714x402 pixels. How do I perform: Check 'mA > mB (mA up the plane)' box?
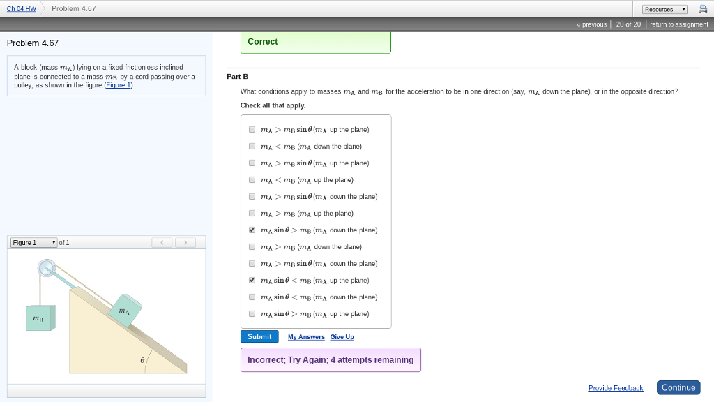point(252,214)
